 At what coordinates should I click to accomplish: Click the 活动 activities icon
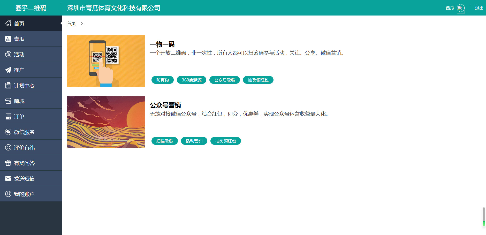(8, 54)
